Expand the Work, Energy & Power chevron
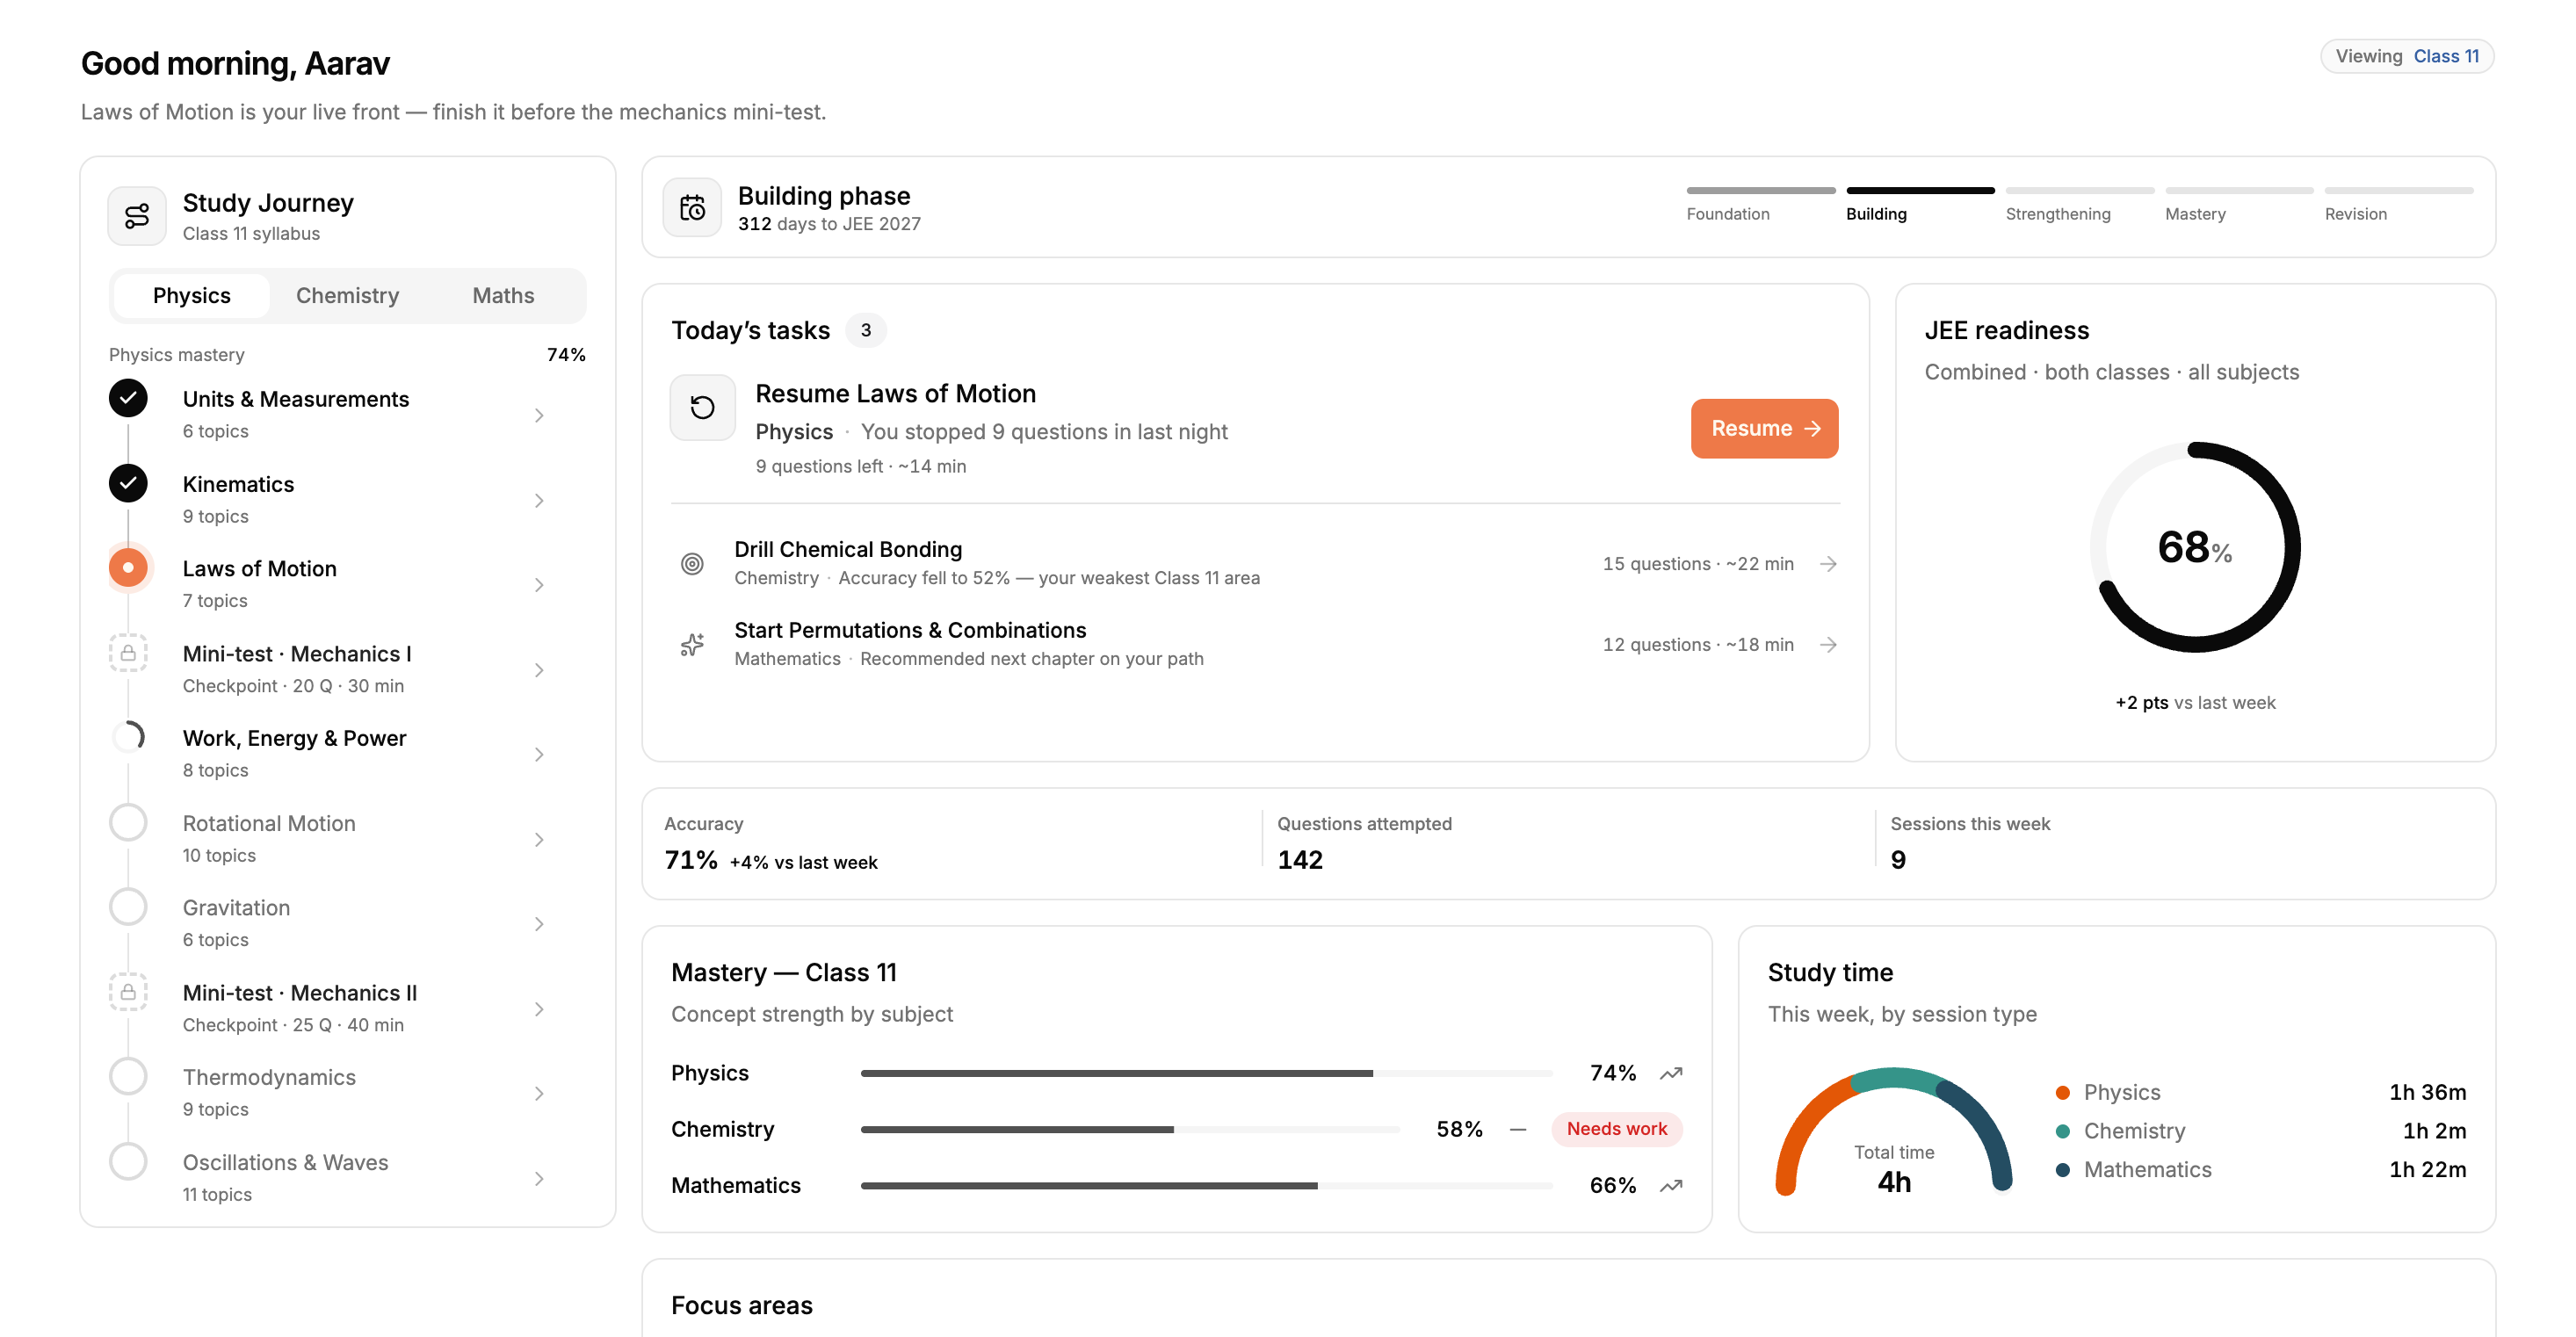The image size is (2576, 1337). click(x=539, y=754)
